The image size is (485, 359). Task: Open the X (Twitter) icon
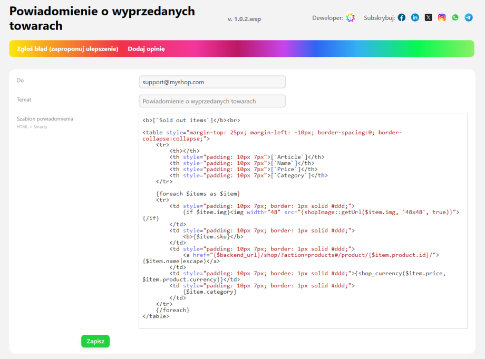pyautogui.click(x=429, y=17)
